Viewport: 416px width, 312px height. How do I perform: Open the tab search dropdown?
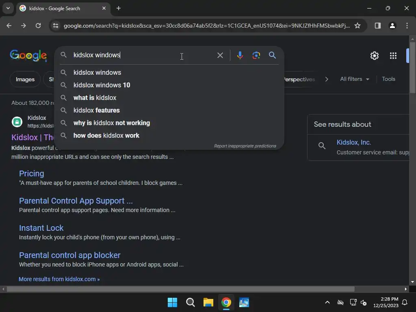click(8, 8)
